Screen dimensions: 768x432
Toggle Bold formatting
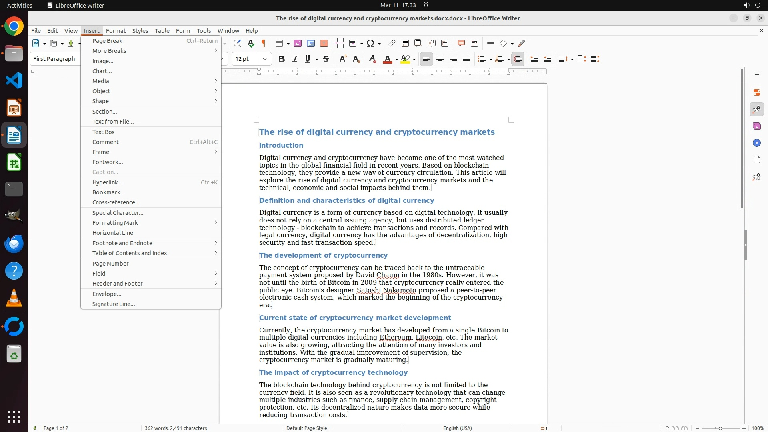coord(282,59)
